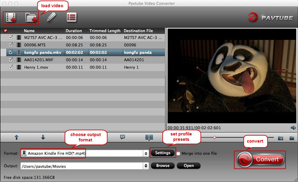Click the video preview of the panda
The height and width of the screenshot is (182, 298).
pyautogui.click(x=232, y=76)
